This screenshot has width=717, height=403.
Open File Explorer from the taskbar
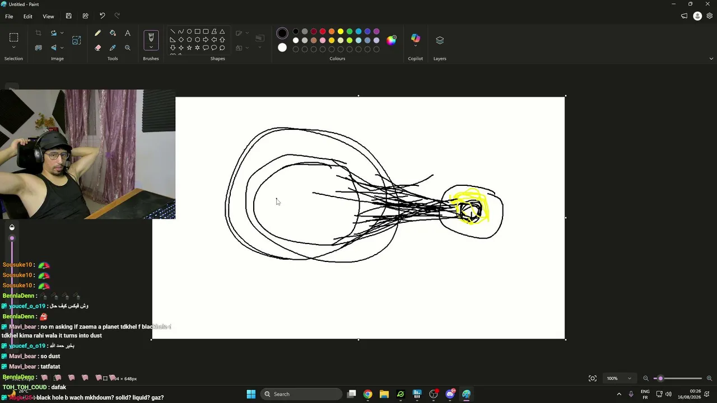coord(384,394)
